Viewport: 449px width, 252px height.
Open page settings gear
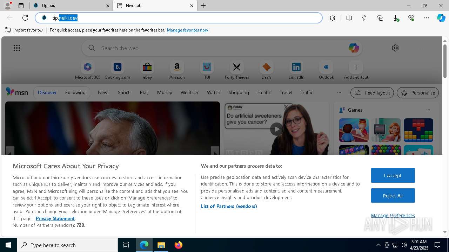(x=395, y=48)
